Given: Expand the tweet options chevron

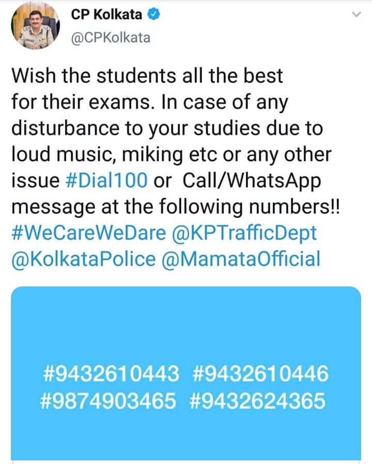Looking at the screenshot, I should pyautogui.click(x=357, y=14).
